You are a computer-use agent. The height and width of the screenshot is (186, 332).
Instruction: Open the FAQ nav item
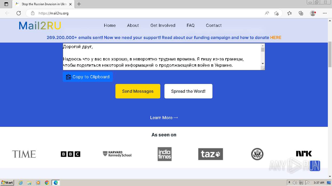click(x=190, y=25)
